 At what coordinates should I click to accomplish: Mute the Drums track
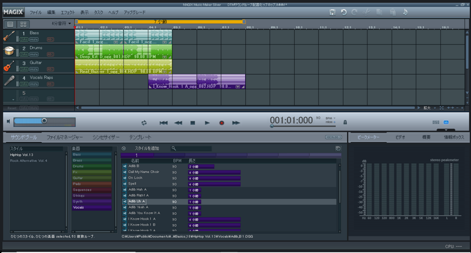click(x=34, y=54)
